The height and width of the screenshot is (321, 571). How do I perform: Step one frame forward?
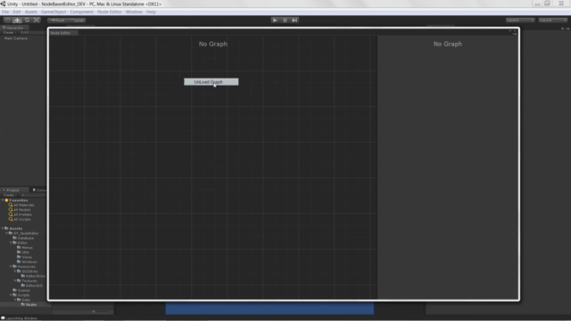[x=294, y=21]
